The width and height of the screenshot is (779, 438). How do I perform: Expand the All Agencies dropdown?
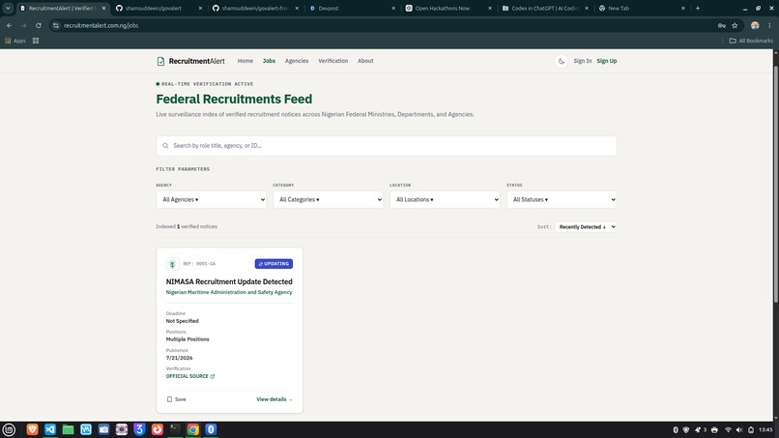pyautogui.click(x=211, y=199)
